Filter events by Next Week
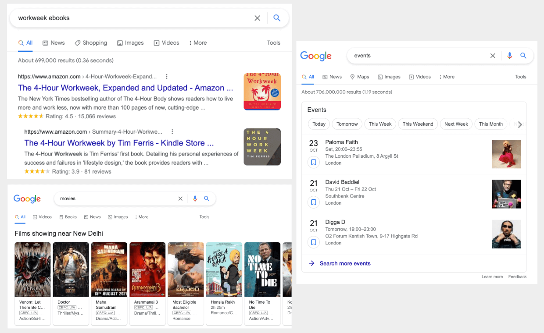This screenshot has height=333, width=544. pyautogui.click(x=456, y=124)
